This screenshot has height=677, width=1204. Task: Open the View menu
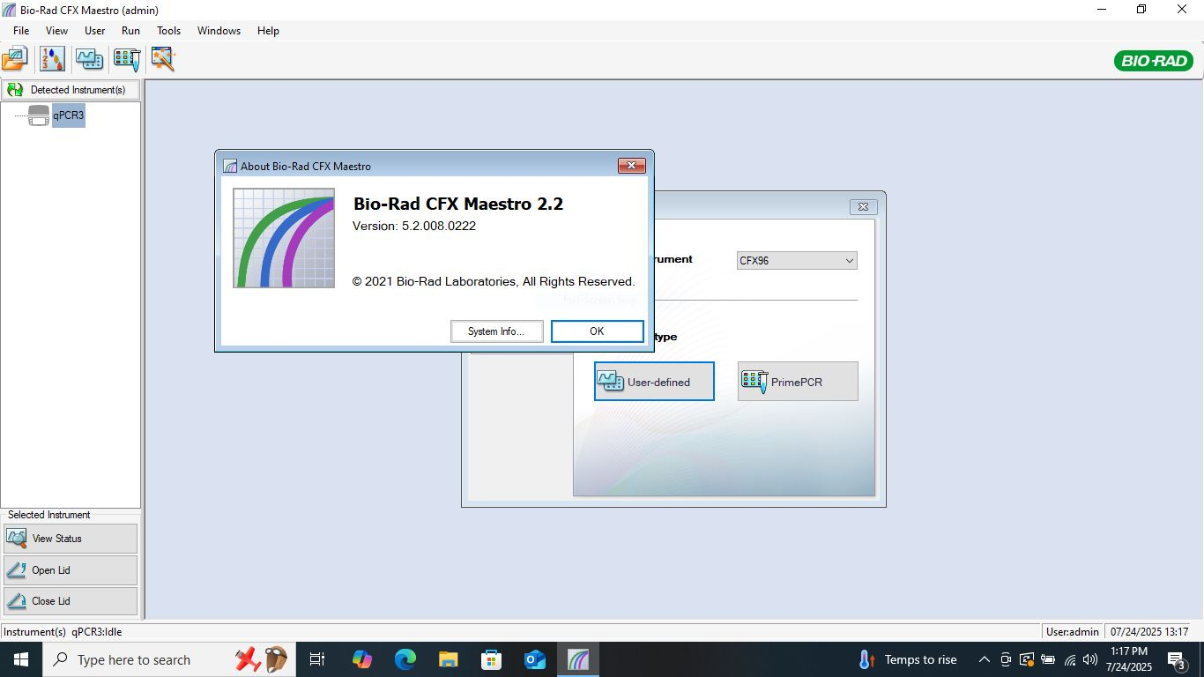56,30
